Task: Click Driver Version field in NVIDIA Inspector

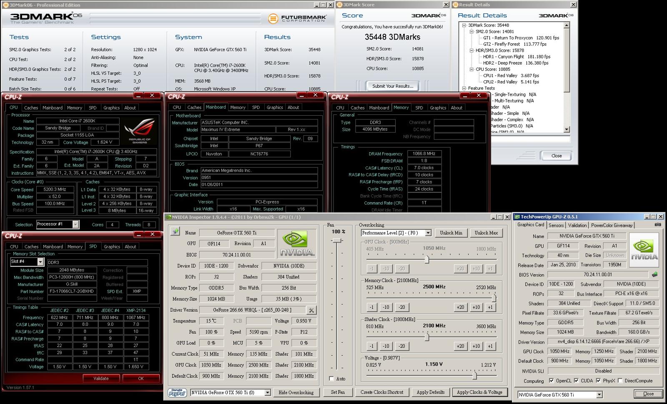Action: coord(253,310)
